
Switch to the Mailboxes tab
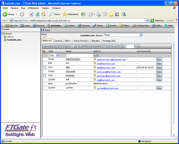(x=47, y=41)
